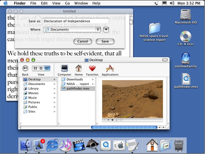Image resolution: width=205 pixels, height=154 pixels.
Task: Expand Downloads folder arrow
Action: [x=93, y=79]
